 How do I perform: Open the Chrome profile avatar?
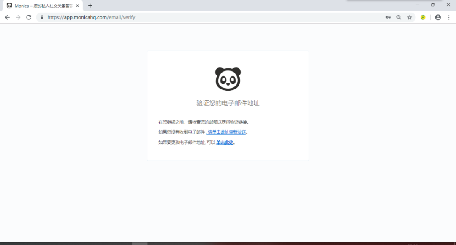(x=438, y=17)
